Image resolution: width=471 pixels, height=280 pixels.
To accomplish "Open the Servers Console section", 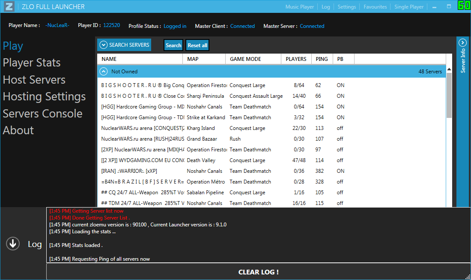I will point(42,114).
